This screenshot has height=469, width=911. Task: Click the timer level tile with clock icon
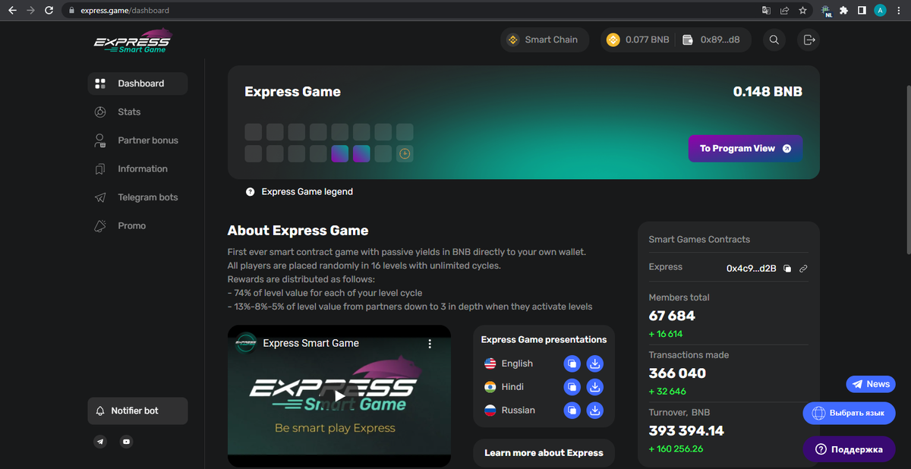click(405, 154)
